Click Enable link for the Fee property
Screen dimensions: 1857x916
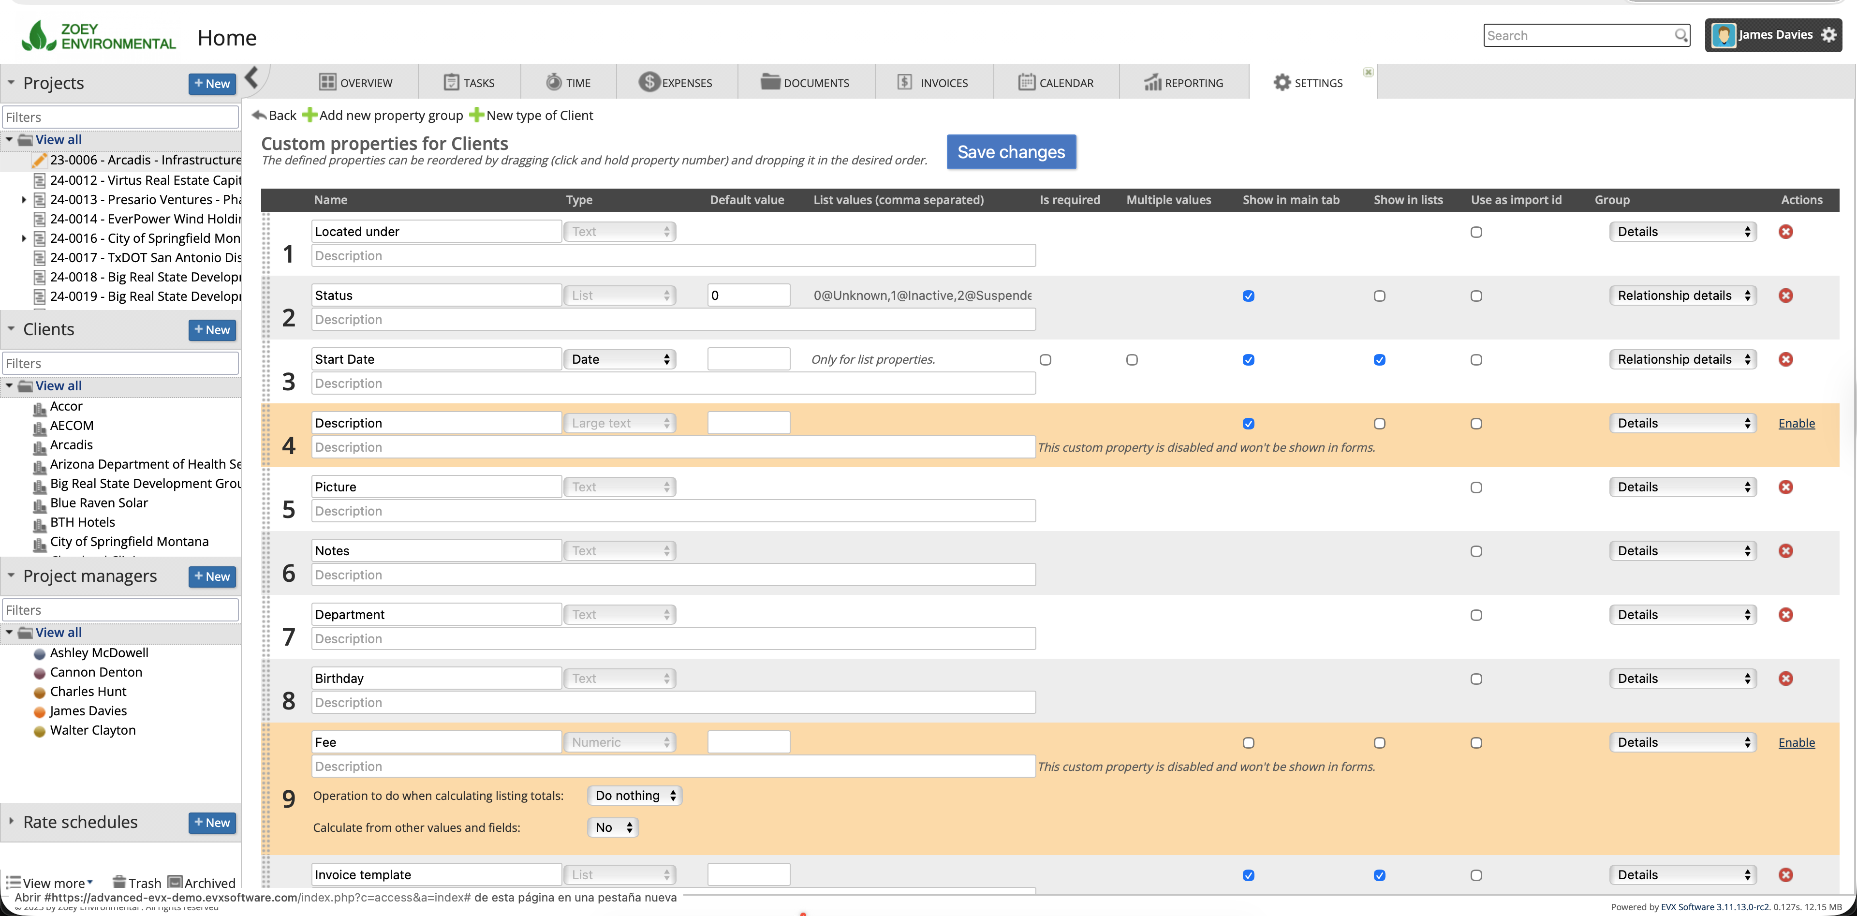[x=1796, y=742]
